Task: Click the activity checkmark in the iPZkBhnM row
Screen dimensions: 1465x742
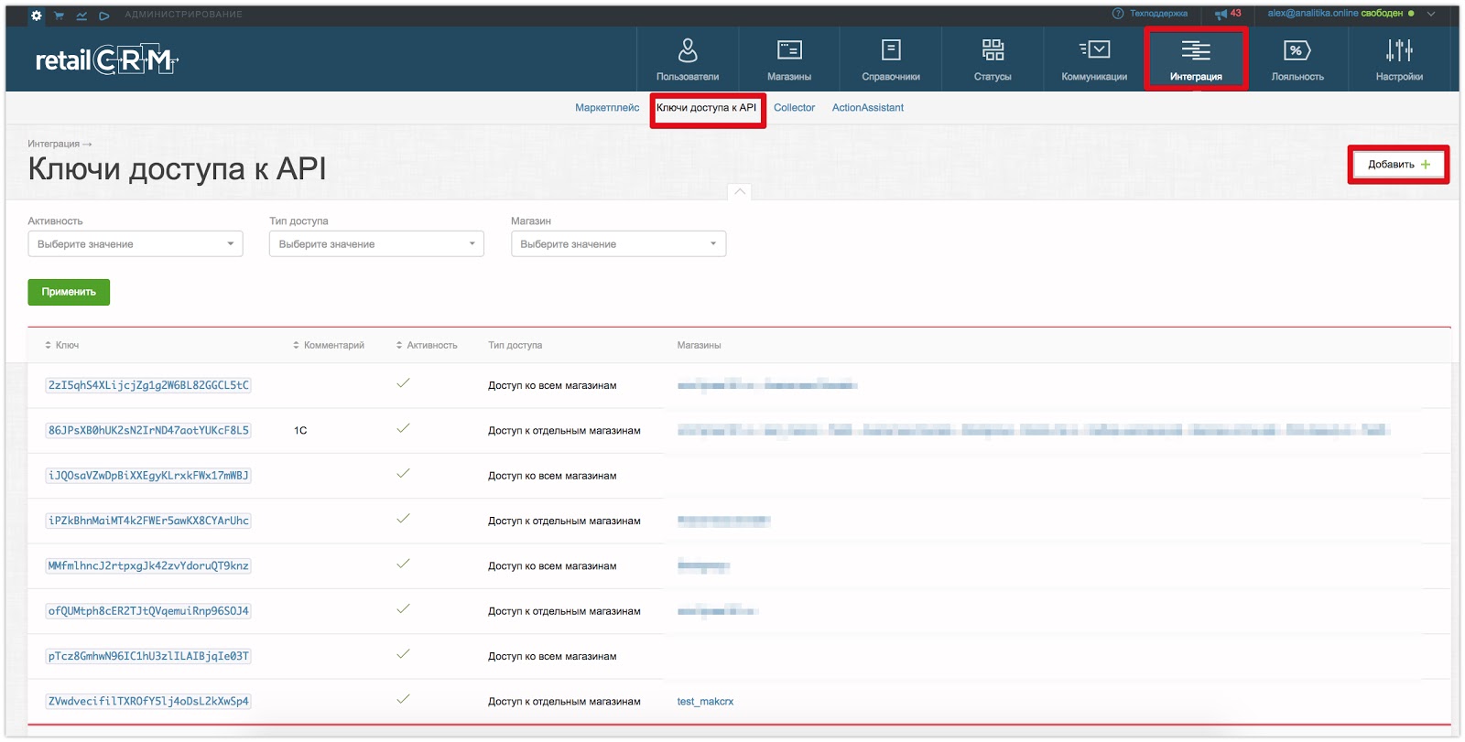Action: pos(403,519)
